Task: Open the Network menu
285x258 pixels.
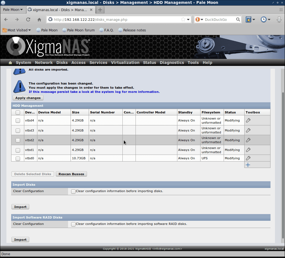Action: click(44, 63)
